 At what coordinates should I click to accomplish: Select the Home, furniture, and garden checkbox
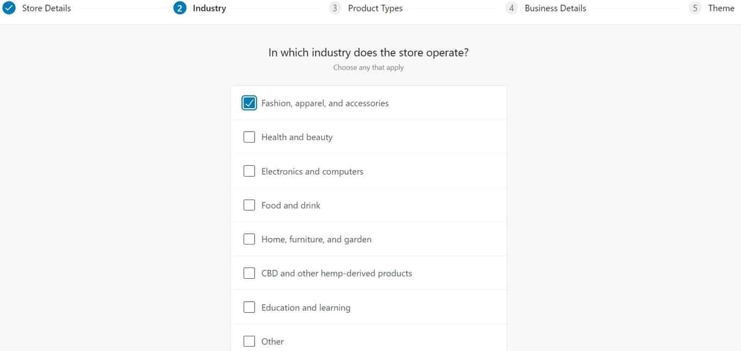pyautogui.click(x=249, y=239)
